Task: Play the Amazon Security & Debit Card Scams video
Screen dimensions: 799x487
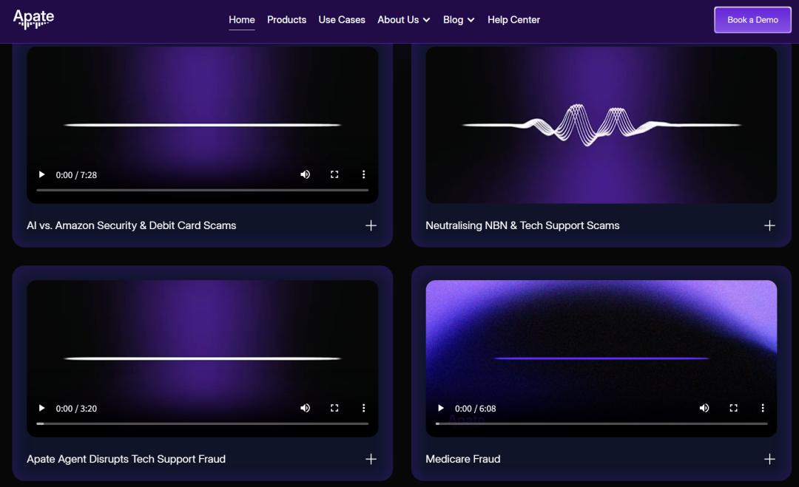Action: coord(41,174)
